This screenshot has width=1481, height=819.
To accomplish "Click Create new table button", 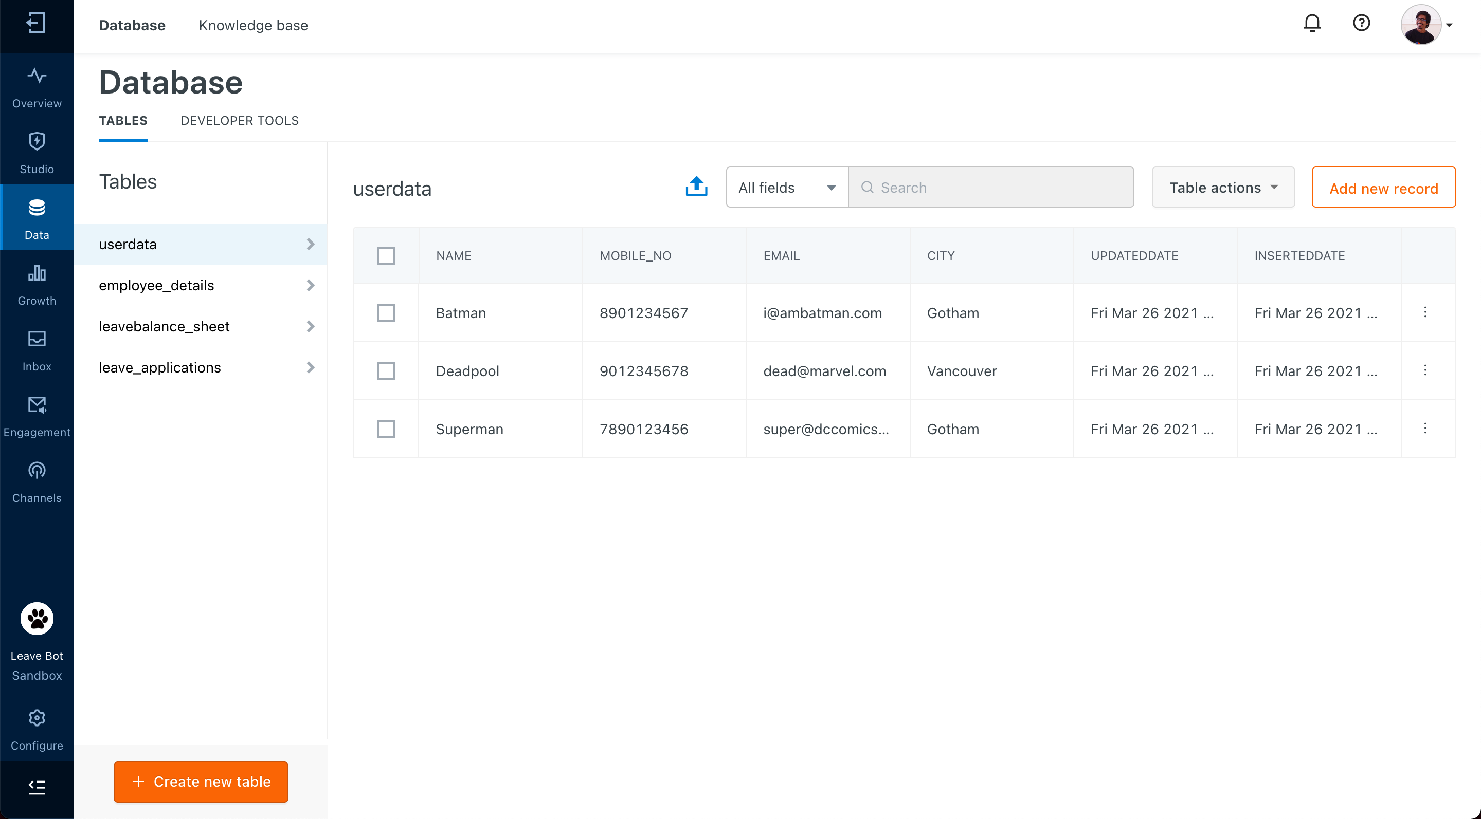I will pos(201,781).
